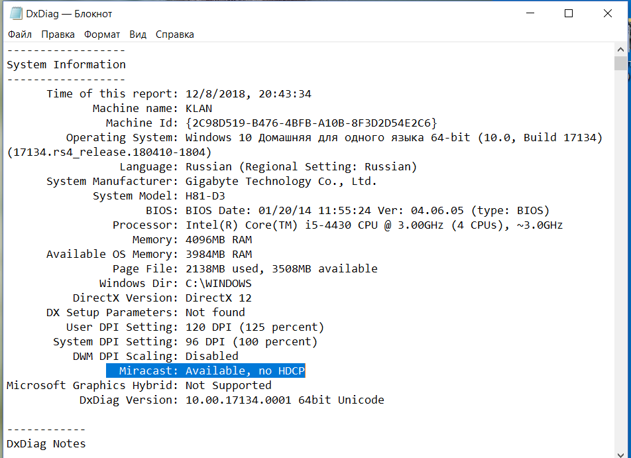Click the 4096MB RAM Memory line
Screen dimensions: 631x458
218,240
